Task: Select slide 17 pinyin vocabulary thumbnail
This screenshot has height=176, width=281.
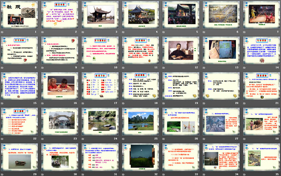Action: (100, 86)
